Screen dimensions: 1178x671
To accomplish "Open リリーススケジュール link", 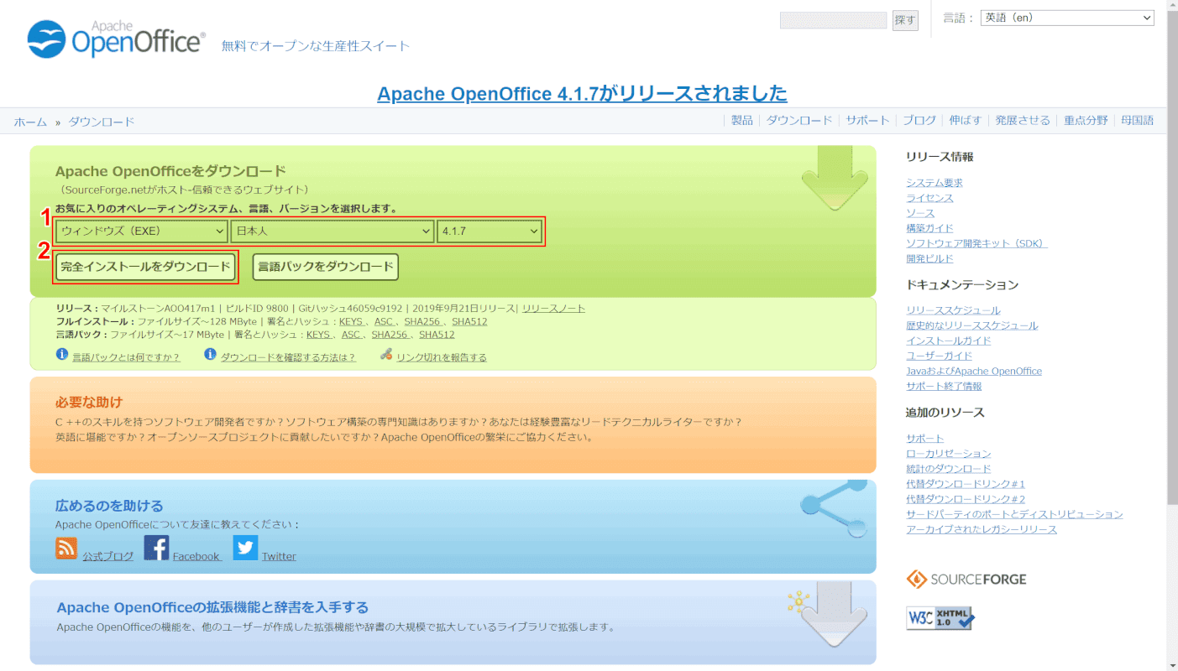I will pos(953,310).
